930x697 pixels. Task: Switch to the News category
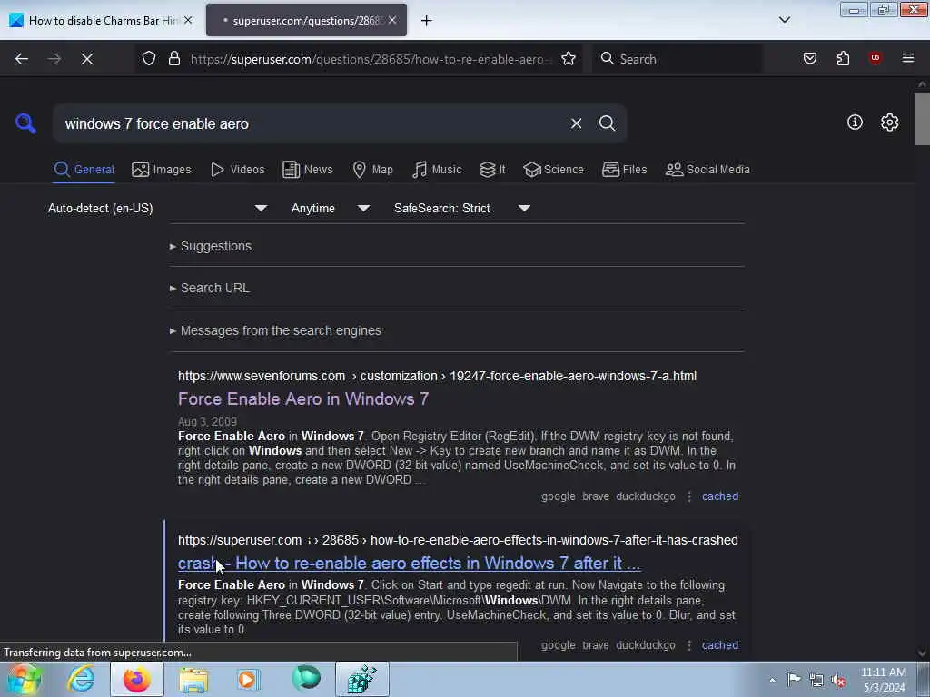(308, 170)
